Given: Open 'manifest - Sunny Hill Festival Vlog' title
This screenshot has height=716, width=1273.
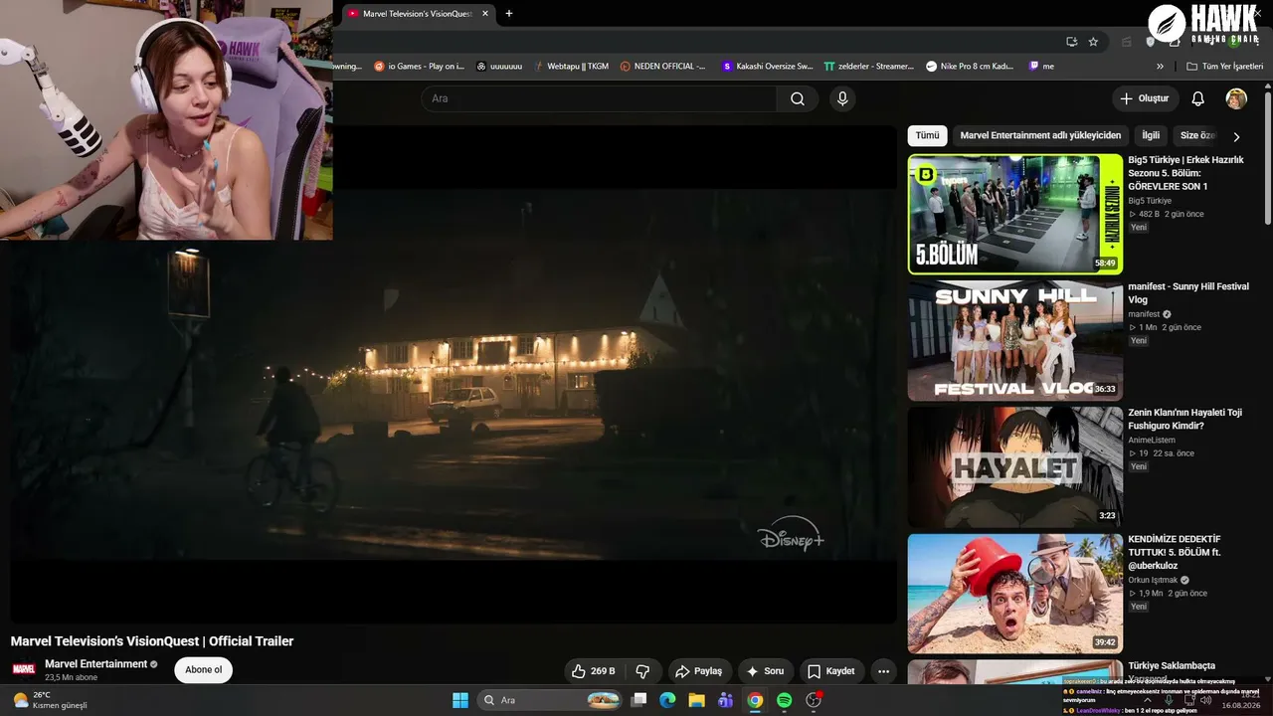Looking at the screenshot, I should click(x=1188, y=292).
